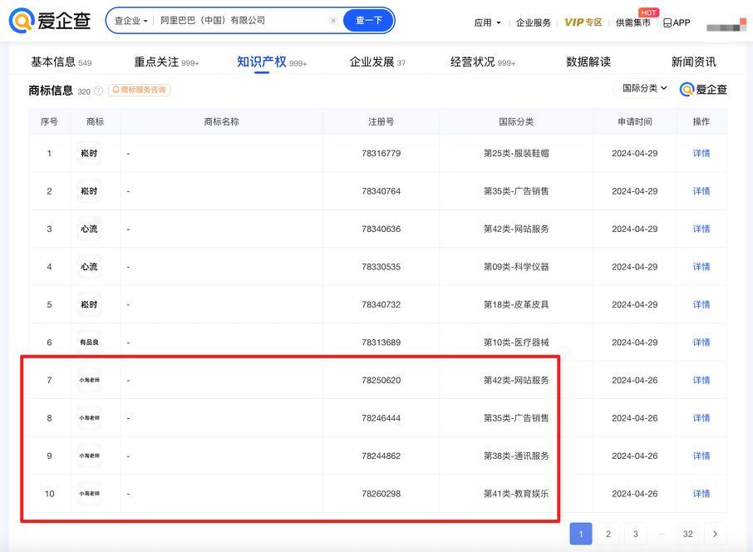The image size is (753, 552).
Task: Click the 心流 trademark image in row 3
Action: 89,229
